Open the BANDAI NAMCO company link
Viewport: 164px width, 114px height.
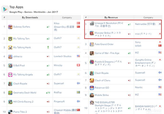point(146,108)
